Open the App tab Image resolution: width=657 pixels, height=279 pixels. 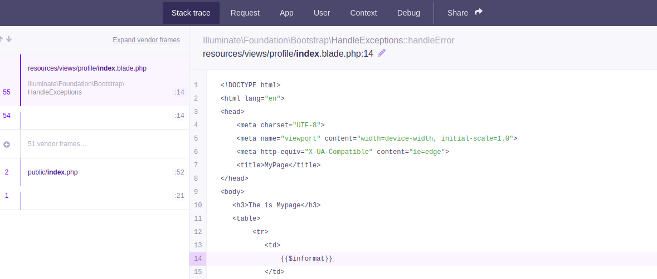[286, 13]
